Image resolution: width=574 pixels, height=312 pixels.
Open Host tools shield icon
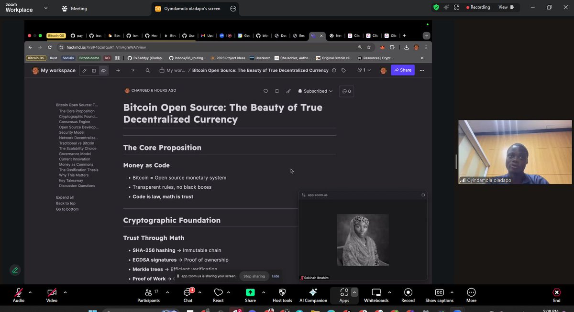click(281, 294)
